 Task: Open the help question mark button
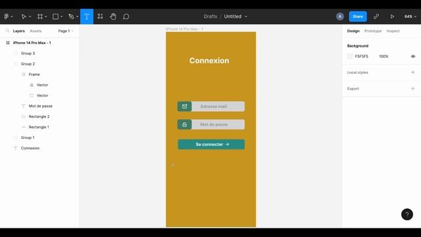(407, 214)
